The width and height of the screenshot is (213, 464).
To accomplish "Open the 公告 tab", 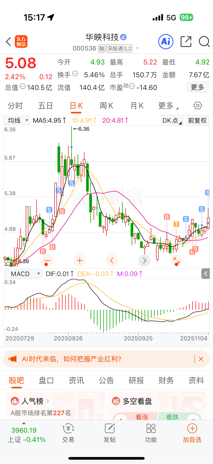I will pos(106,380).
